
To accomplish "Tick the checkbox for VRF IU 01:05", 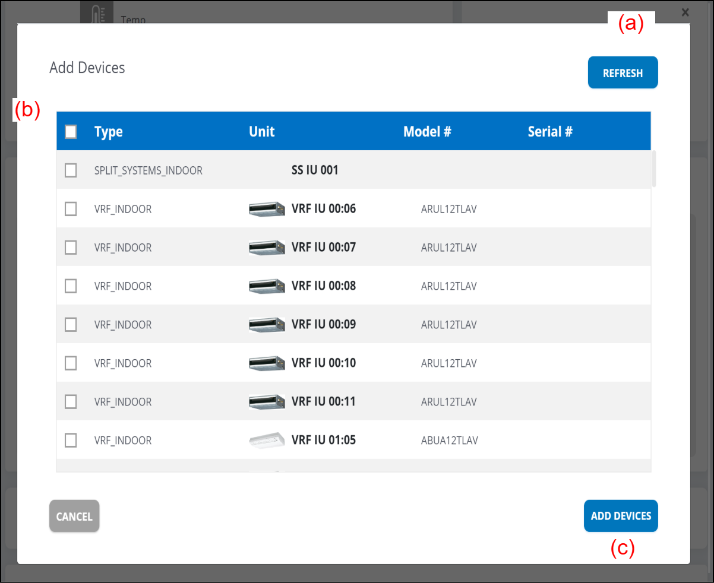I will (x=71, y=441).
